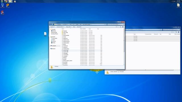
Task: Open the Share with dropdown
Action: [69, 27]
